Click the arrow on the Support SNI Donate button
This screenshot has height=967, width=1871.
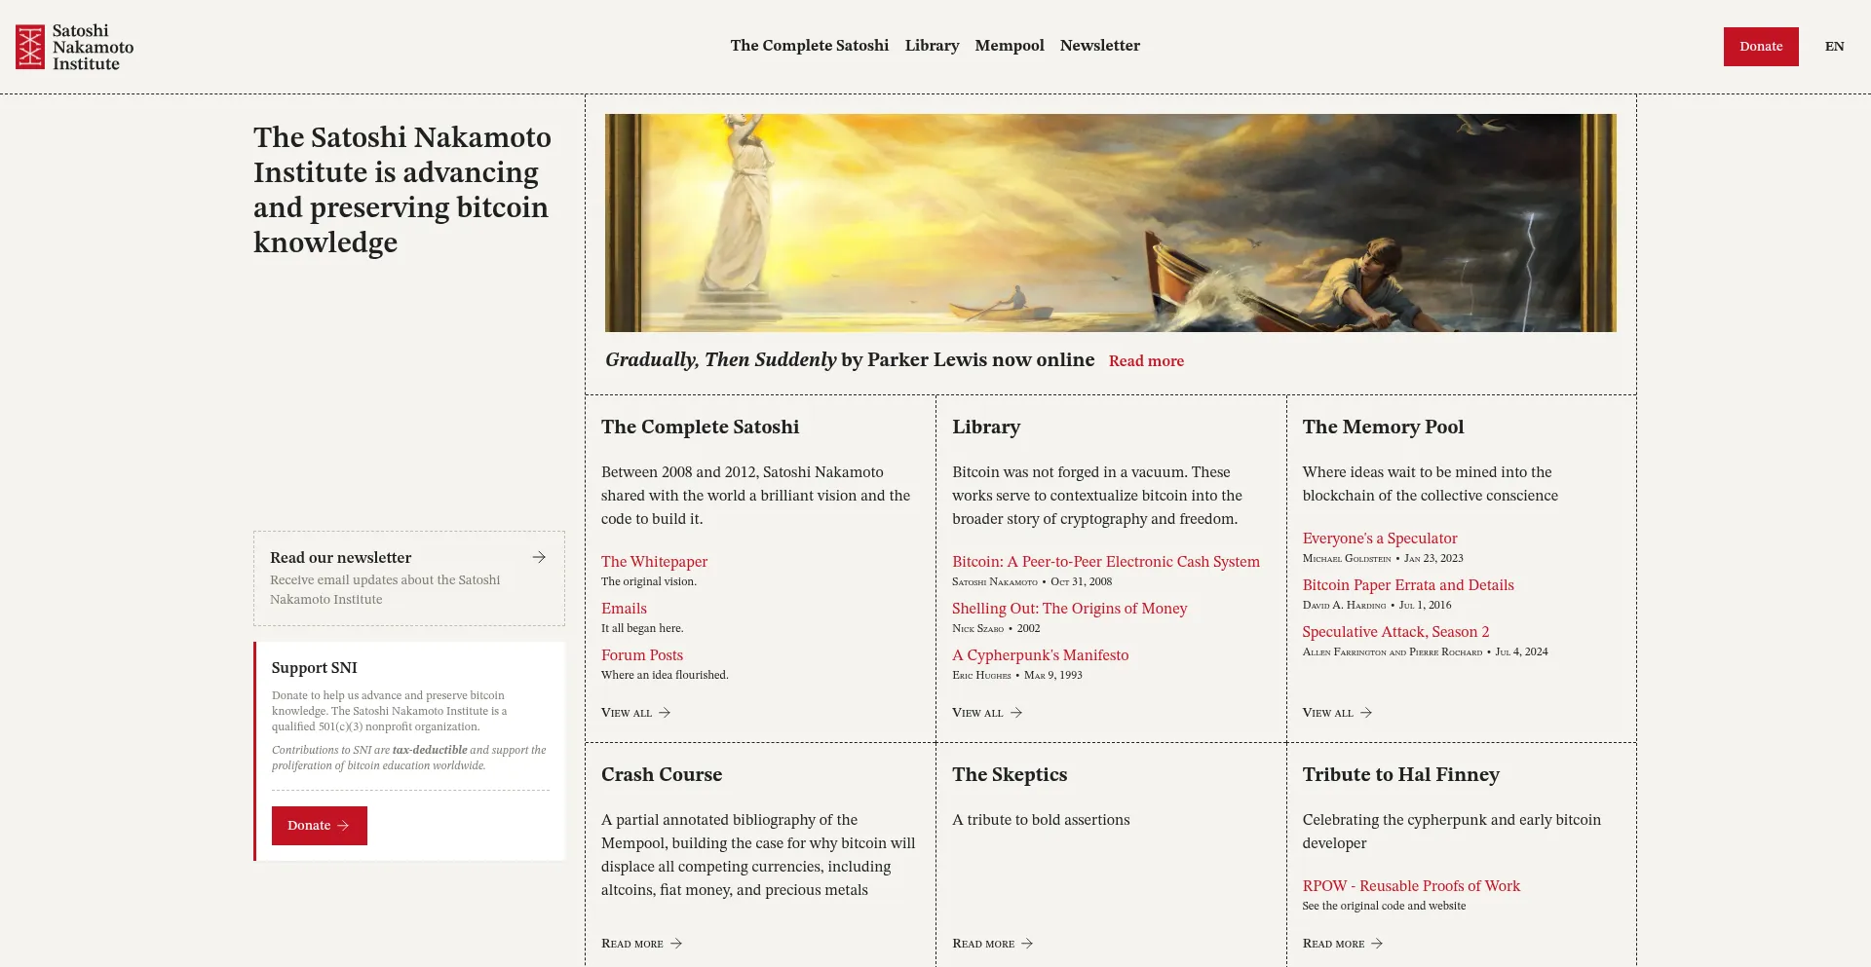click(343, 826)
